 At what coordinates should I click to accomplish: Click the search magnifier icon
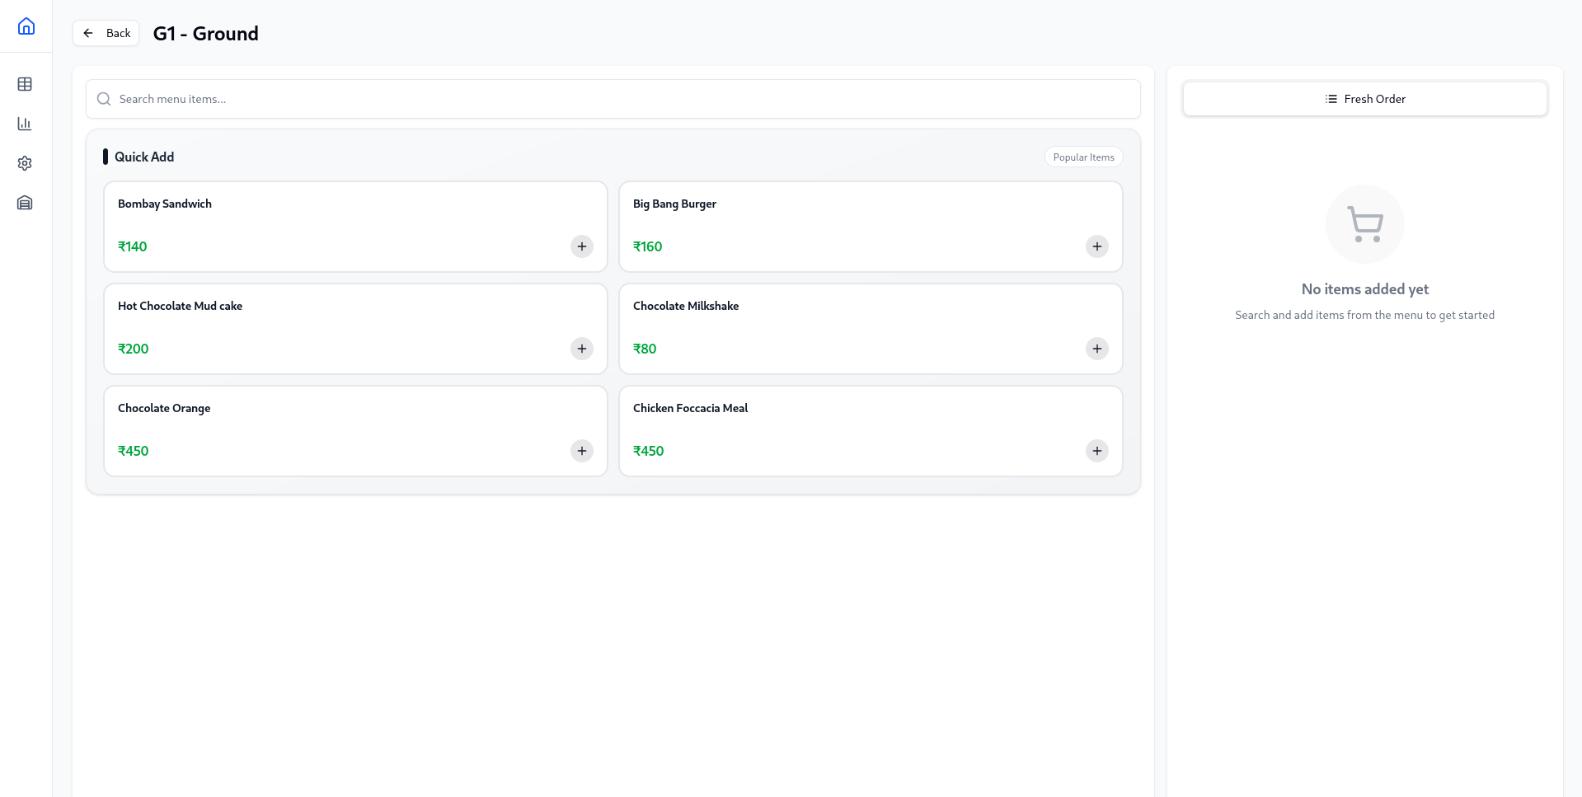pos(104,99)
